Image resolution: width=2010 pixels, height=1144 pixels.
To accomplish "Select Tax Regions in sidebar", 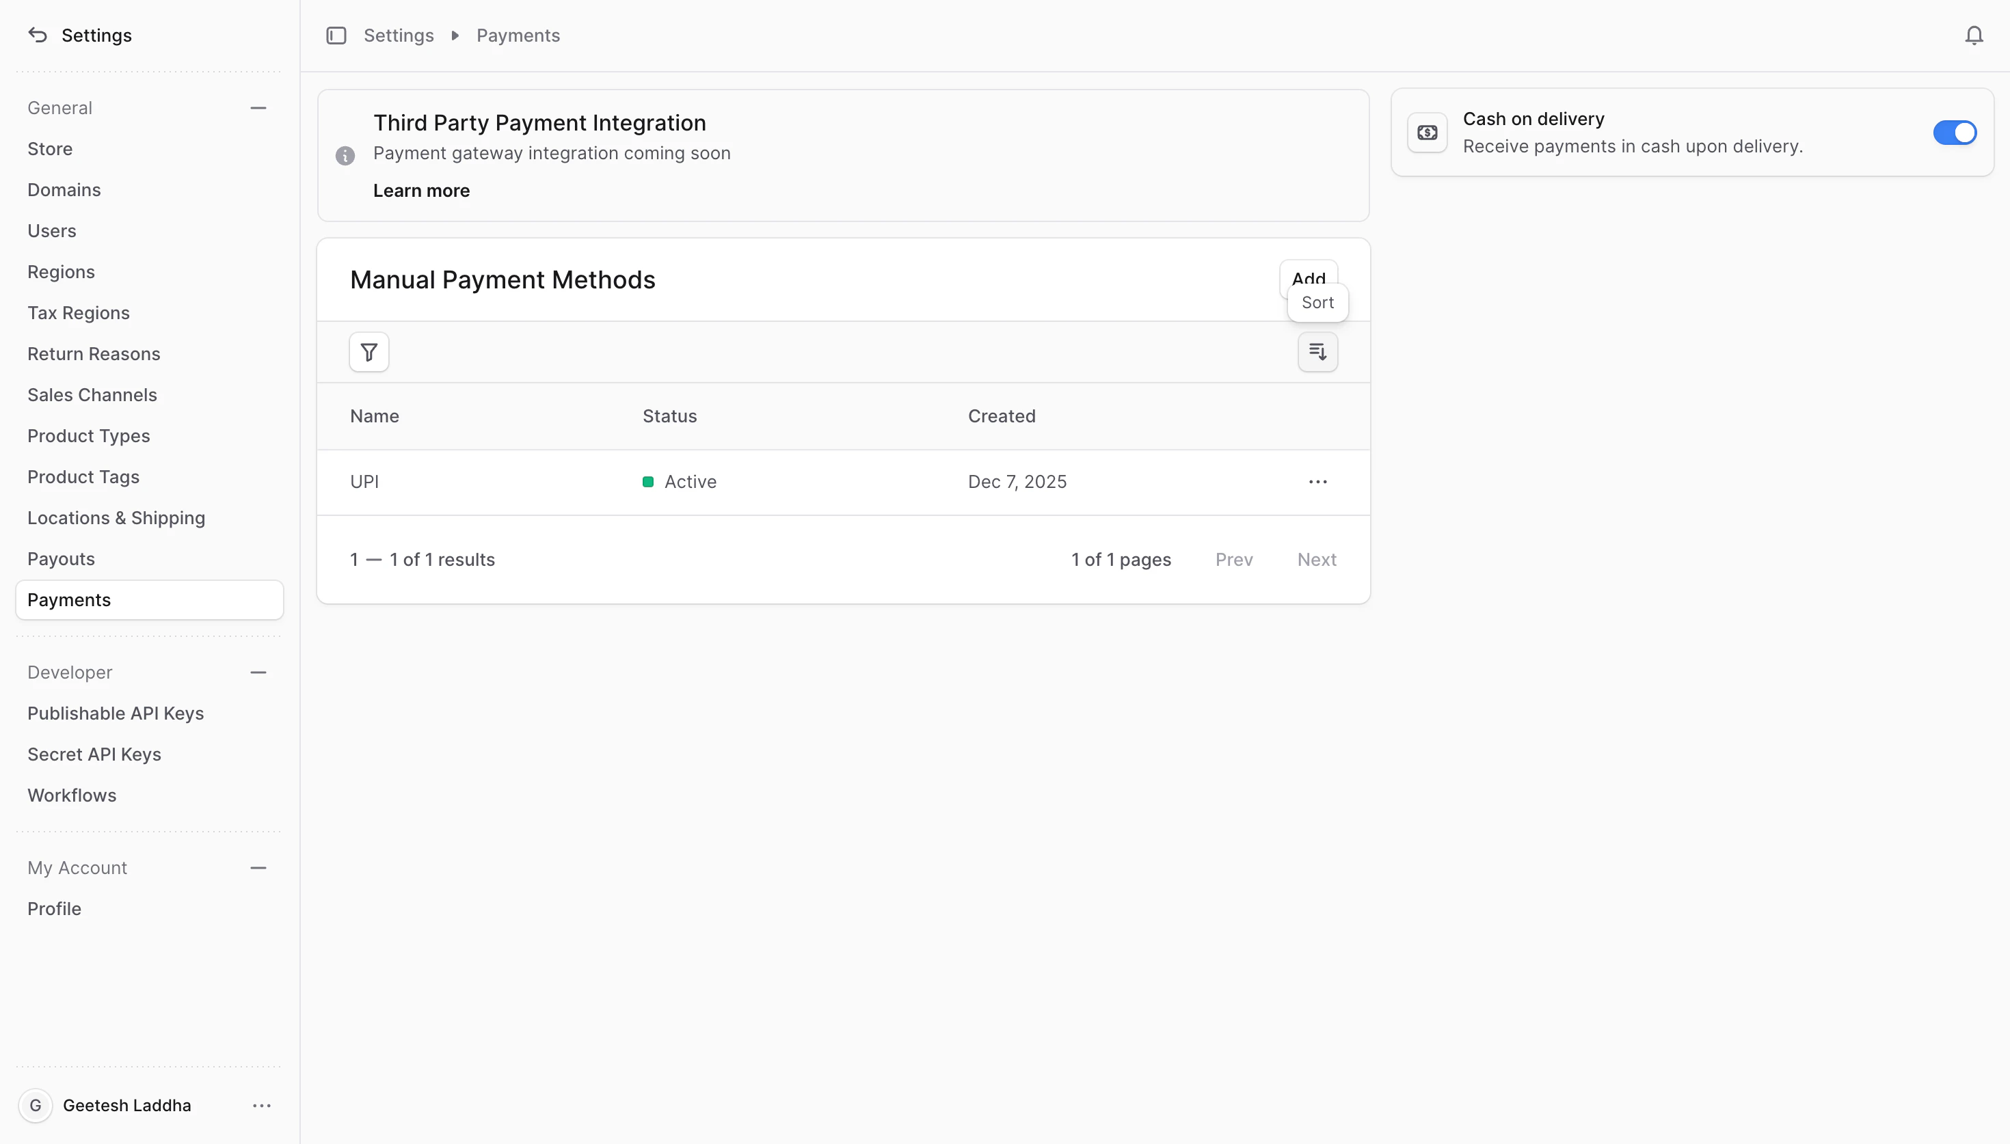I will click(79, 313).
